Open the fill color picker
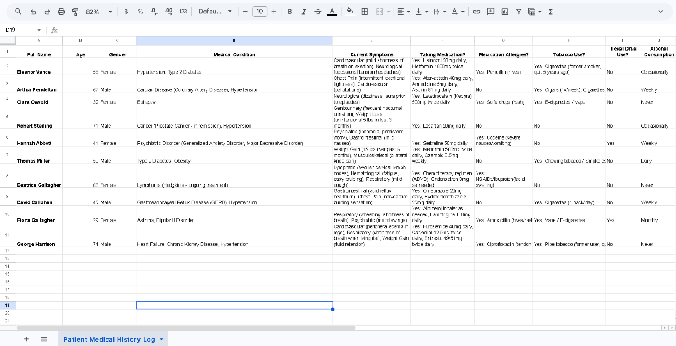Screen dimensions: 676x346 (350, 12)
